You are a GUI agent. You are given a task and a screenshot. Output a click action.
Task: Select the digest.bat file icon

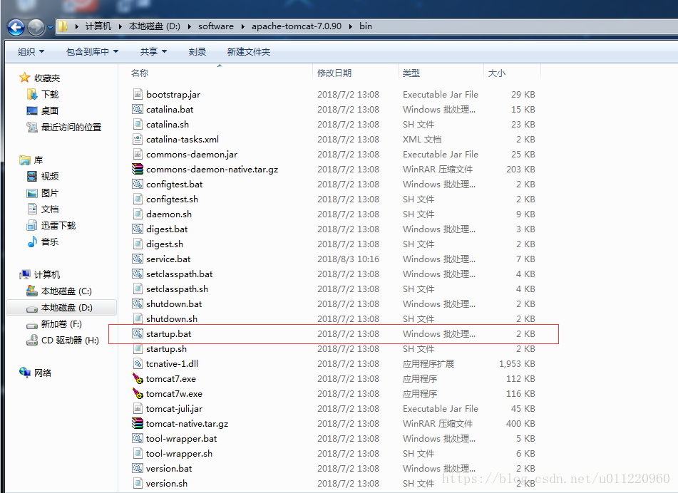pyautogui.click(x=138, y=229)
